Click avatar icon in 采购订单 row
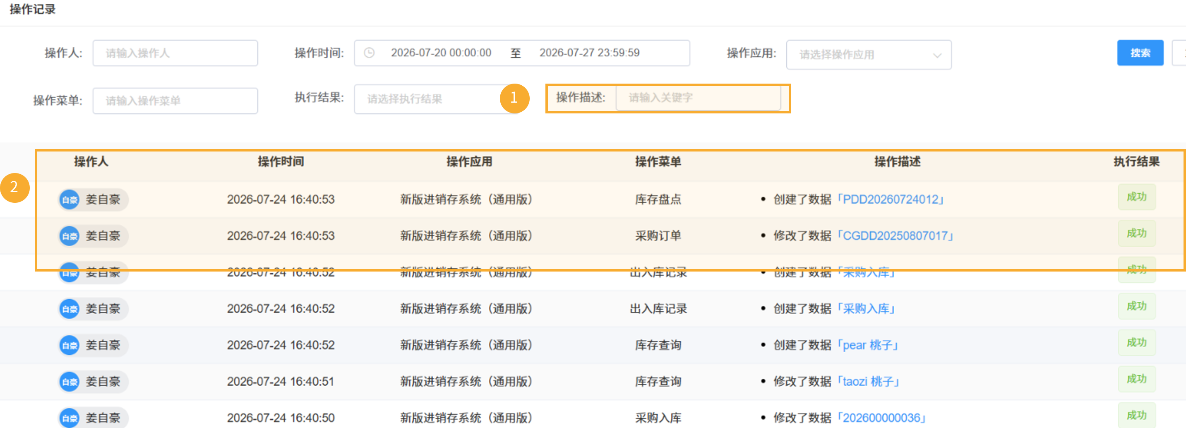Viewport: 1186px width, 428px height. tap(70, 236)
